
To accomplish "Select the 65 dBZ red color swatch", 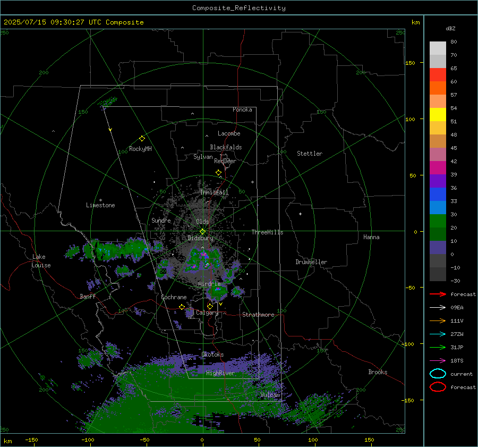I will [438, 74].
